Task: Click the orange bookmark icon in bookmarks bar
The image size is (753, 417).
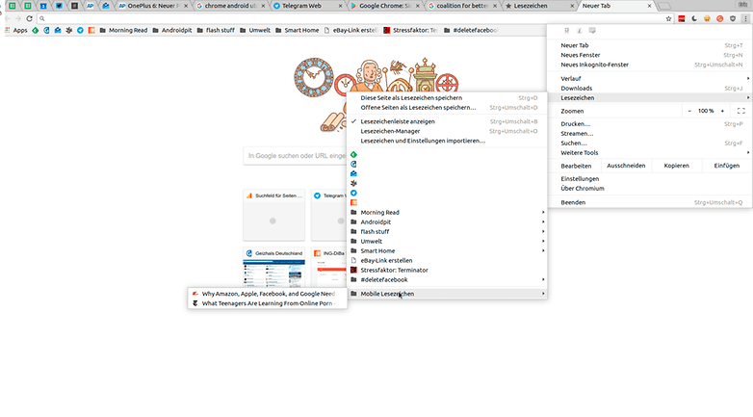Action: (x=91, y=30)
